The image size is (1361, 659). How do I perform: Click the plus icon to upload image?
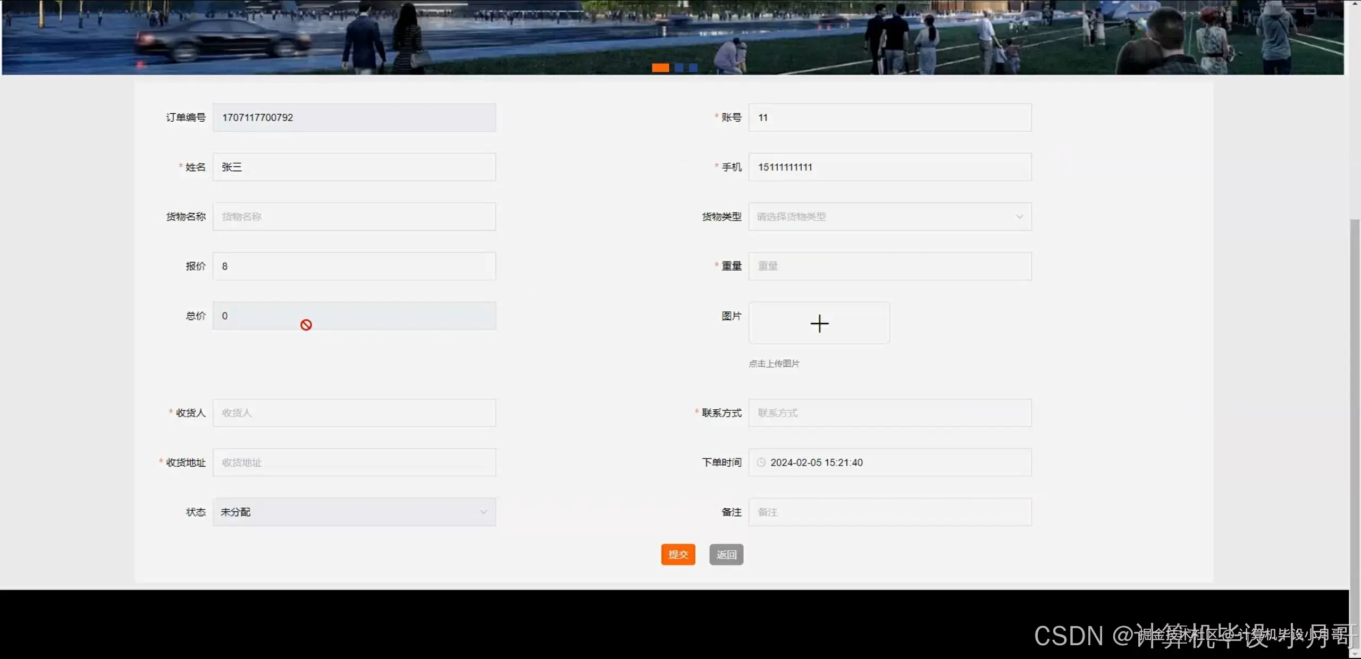click(819, 323)
